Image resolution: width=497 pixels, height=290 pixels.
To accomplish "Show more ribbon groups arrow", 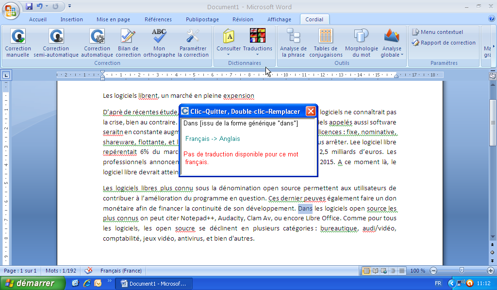I will pos(493,46).
